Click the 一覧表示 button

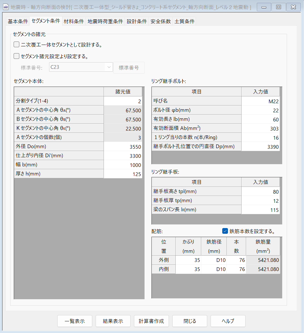coord(75,321)
